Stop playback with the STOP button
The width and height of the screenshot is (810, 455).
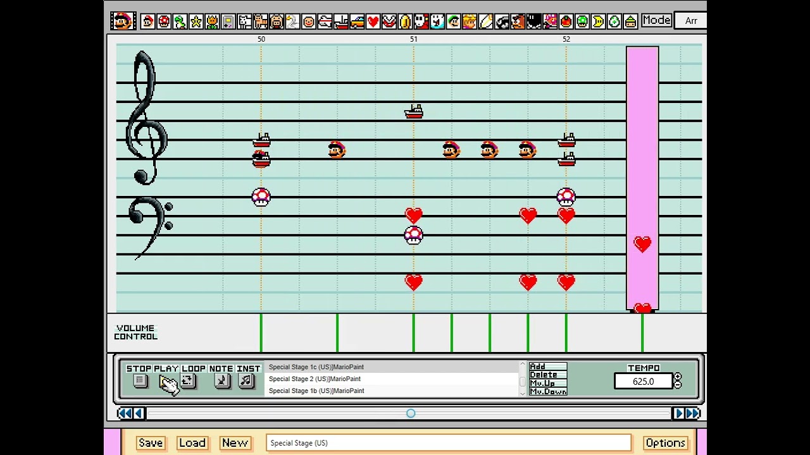click(140, 381)
